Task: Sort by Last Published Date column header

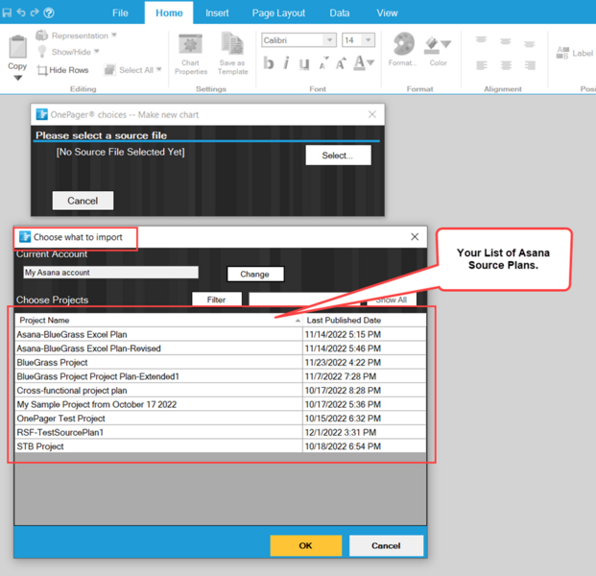Action: (364, 320)
